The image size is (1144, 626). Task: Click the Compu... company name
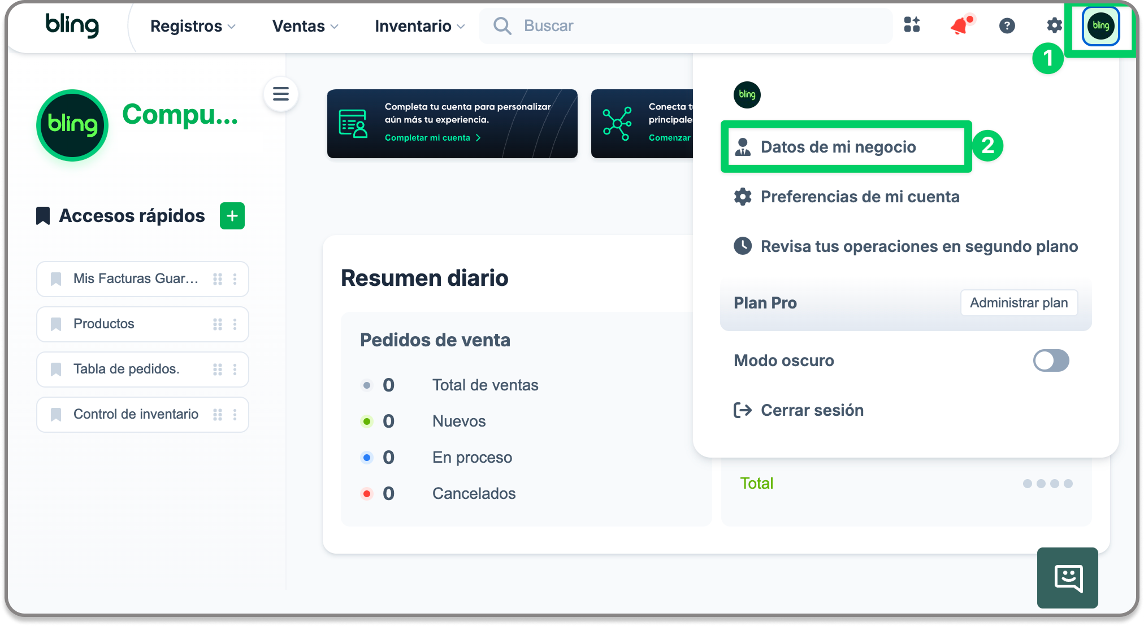point(180,115)
